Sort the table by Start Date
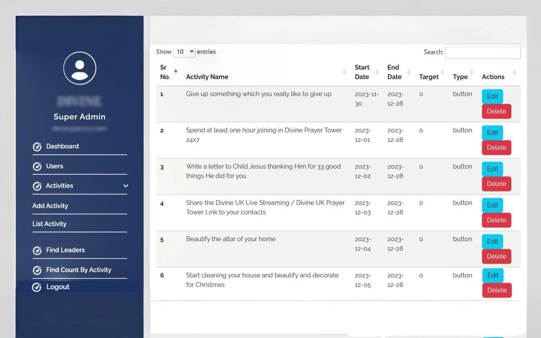The width and height of the screenshot is (541, 338). click(x=377, y=72)
